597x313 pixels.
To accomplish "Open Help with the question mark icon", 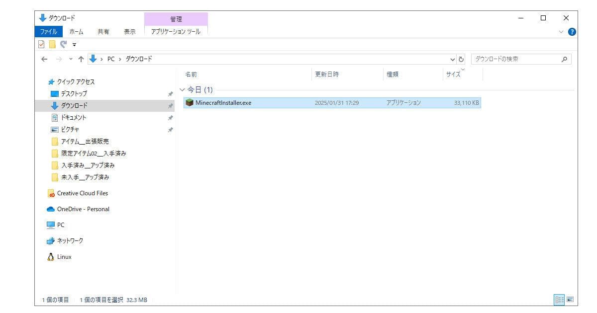I will click(x=572, y=31).
